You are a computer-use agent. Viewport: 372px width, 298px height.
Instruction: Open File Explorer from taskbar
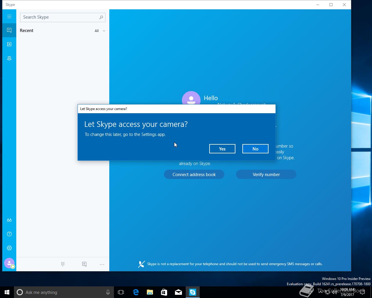150,292
